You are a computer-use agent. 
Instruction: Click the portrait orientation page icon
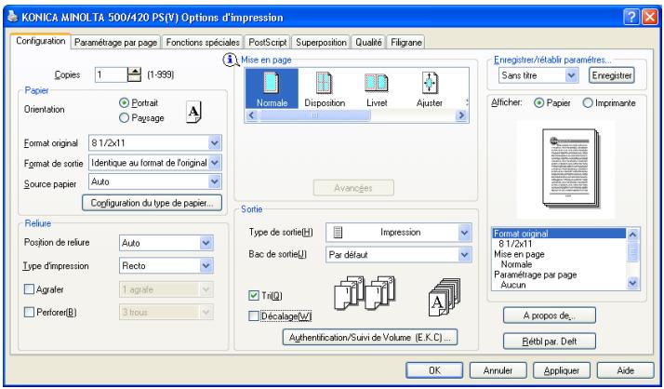pos(193,112)
